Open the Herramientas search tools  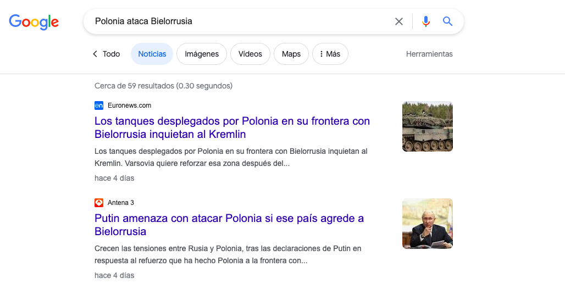(429, 54)
